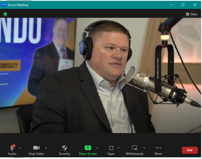
Task: Expand the chevron next to Whiteboards
Action: pyautogui.click(x=144, y=148)
